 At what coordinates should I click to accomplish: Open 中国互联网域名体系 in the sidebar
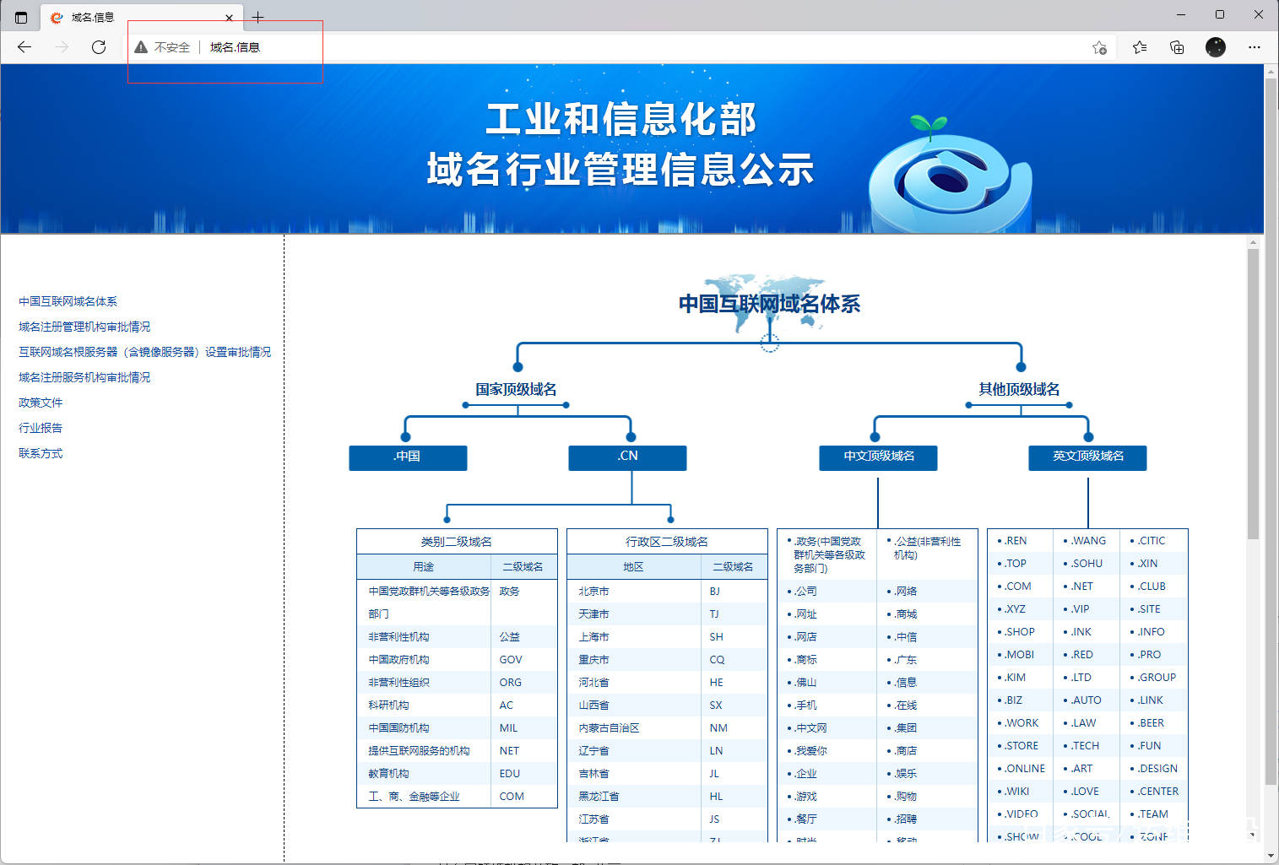68,300
